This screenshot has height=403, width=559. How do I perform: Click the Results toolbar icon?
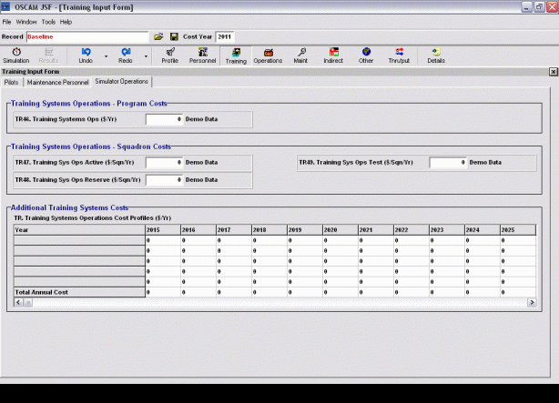[48, 55]
